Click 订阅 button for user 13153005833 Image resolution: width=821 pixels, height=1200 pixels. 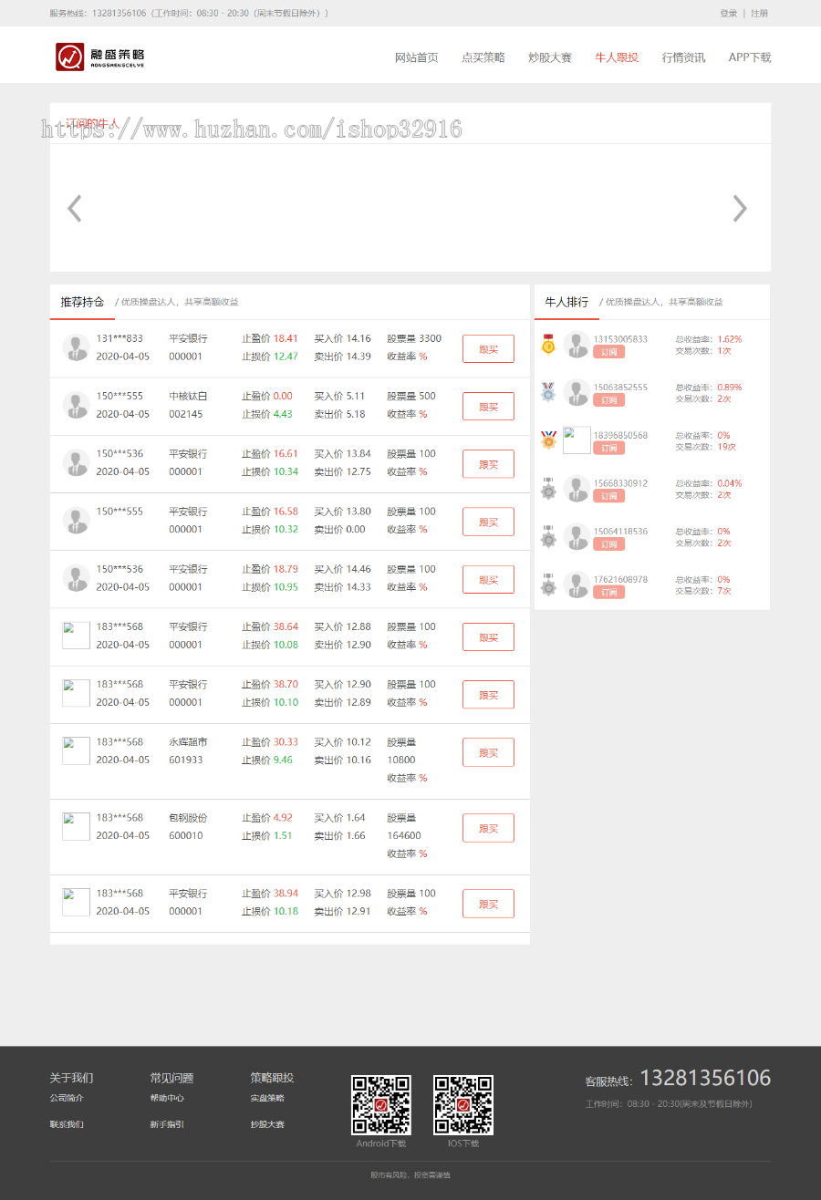tap(608, 352)
